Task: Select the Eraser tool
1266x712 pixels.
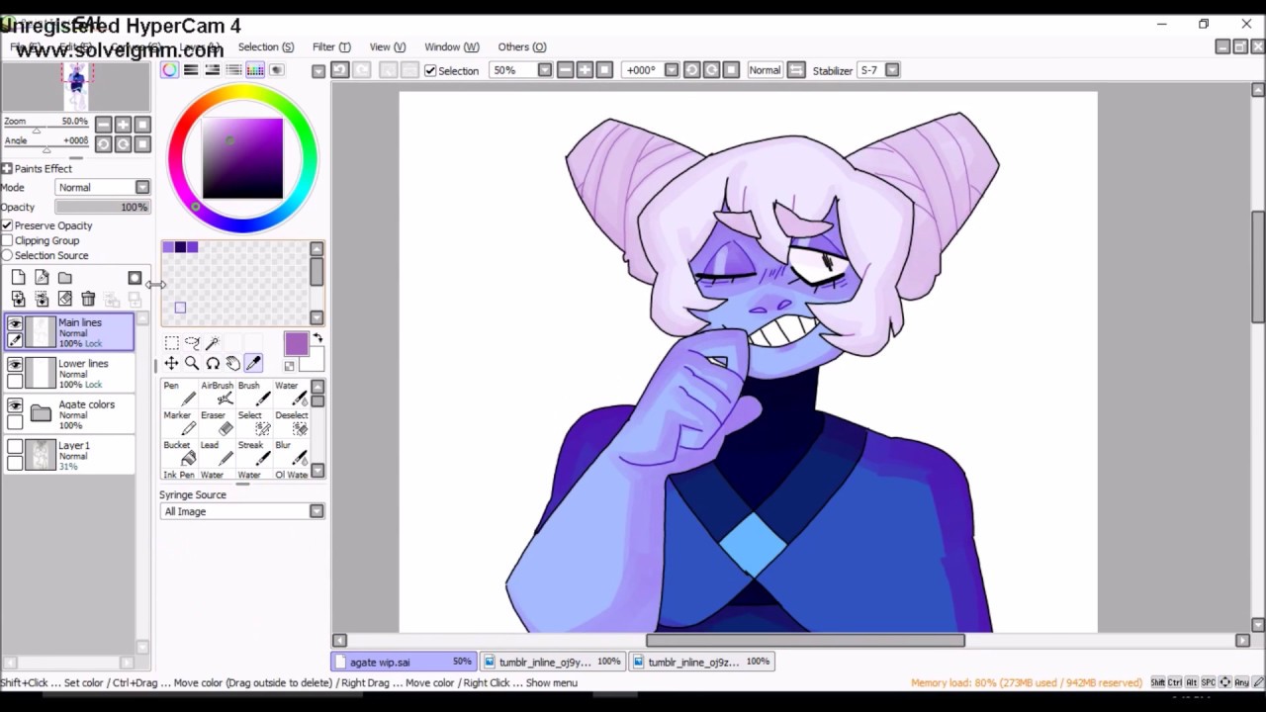Action: point(217,422)
